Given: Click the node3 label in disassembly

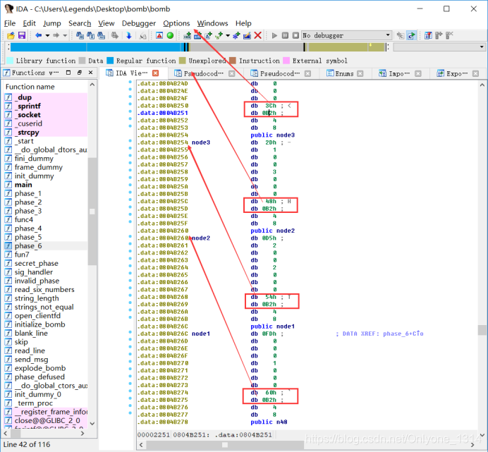Looking at the screenshot, I should tap(201, 142).
